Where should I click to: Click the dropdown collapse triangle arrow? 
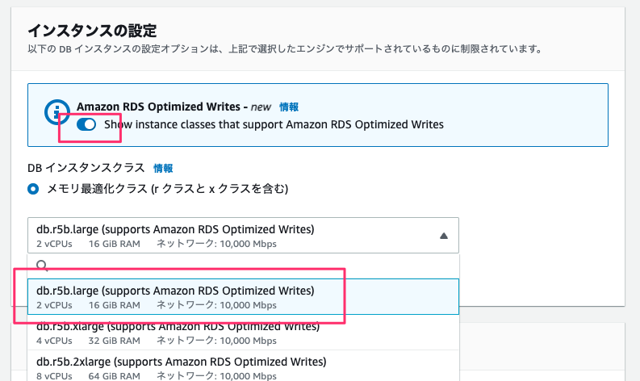(444, 236)
